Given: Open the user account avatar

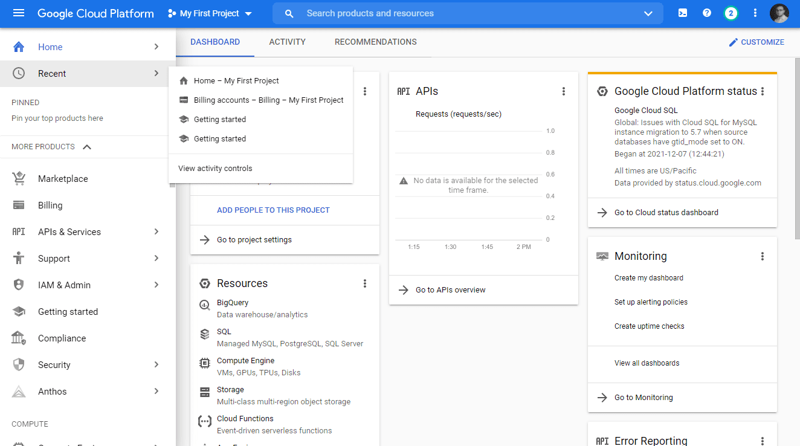Looking at the screenshot, I should tap(779, 13).
